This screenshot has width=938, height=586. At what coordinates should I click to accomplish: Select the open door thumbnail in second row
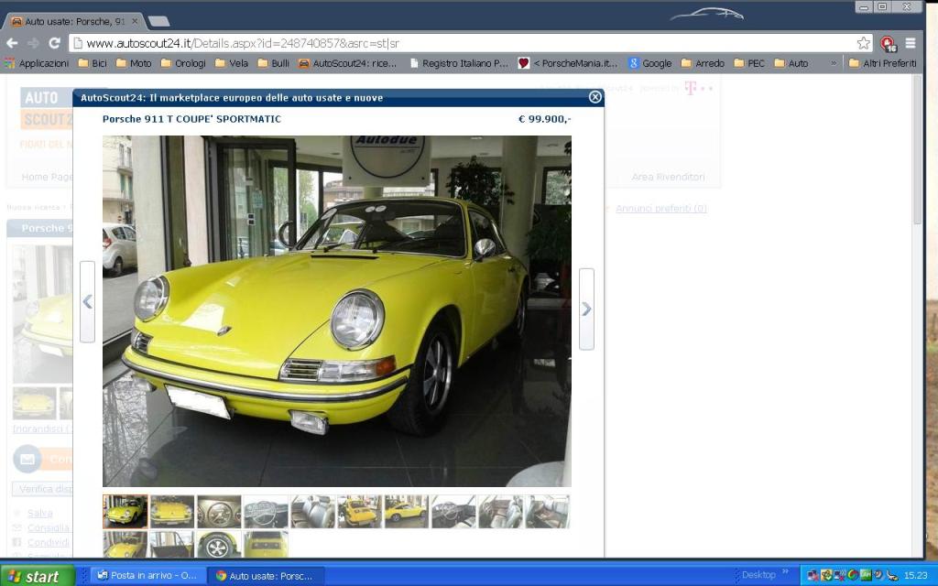[172, 544]
